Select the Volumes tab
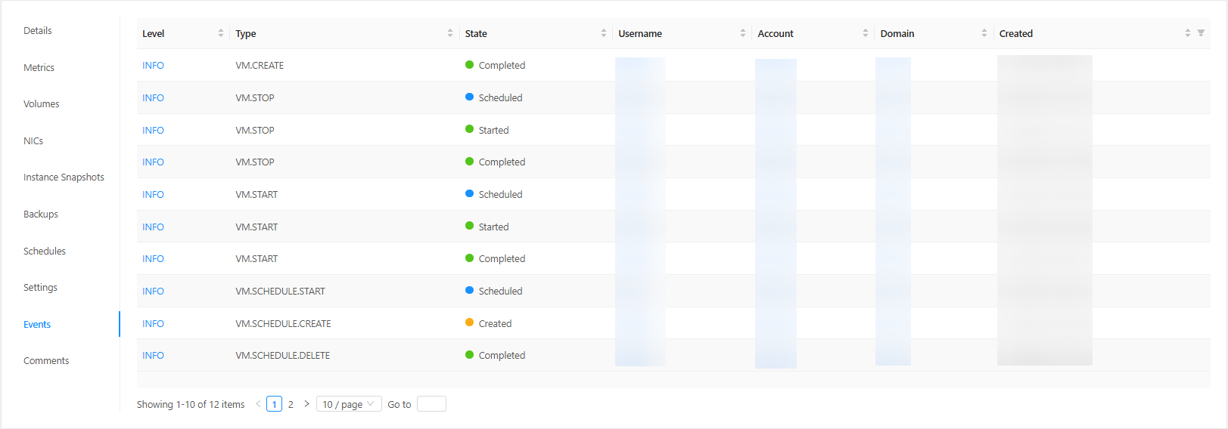Viewport: 1228px width, 429px height. [41, 104]
